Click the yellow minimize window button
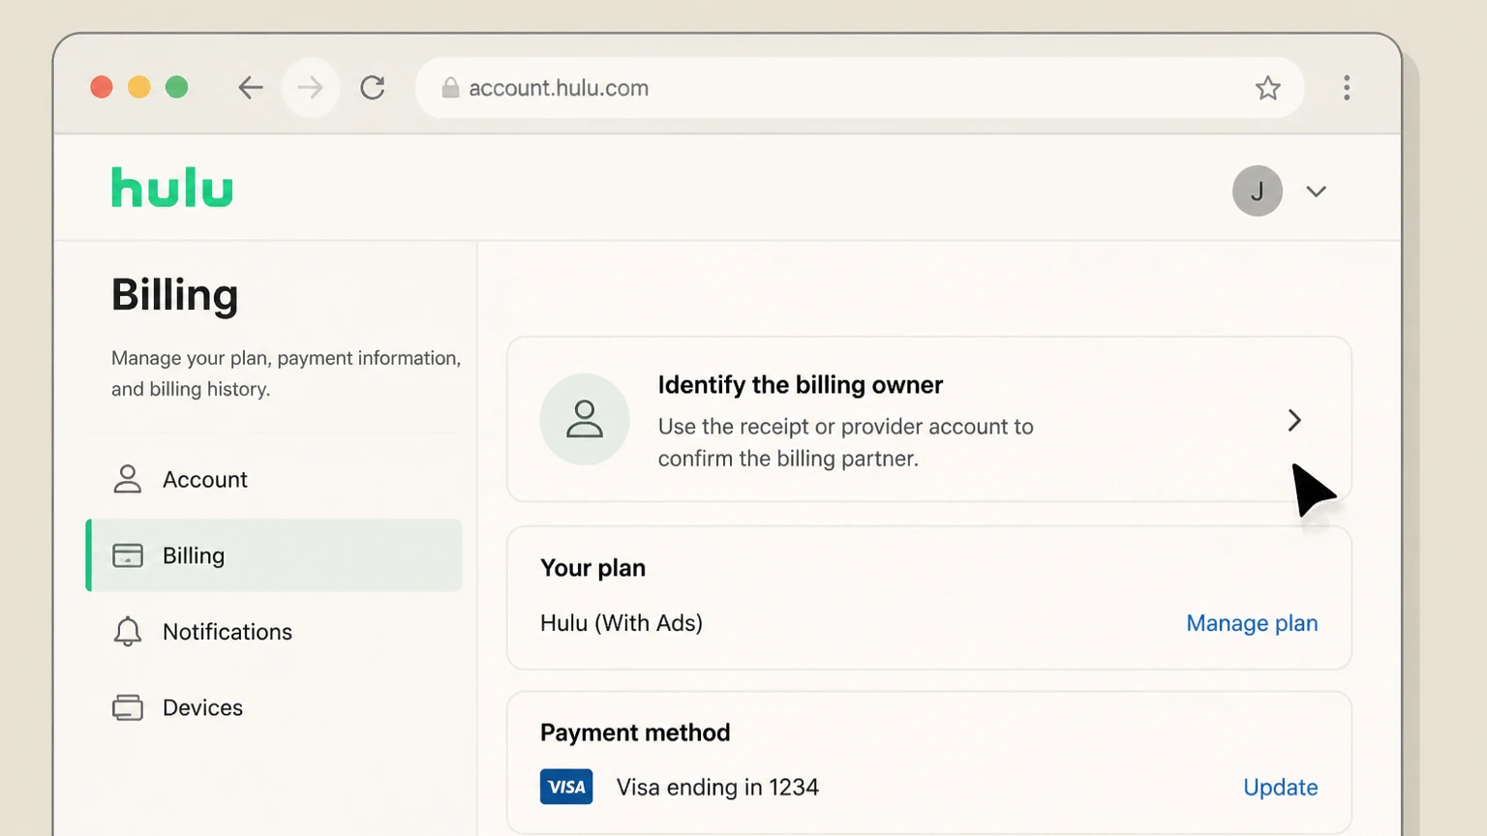 click(139, 87)
